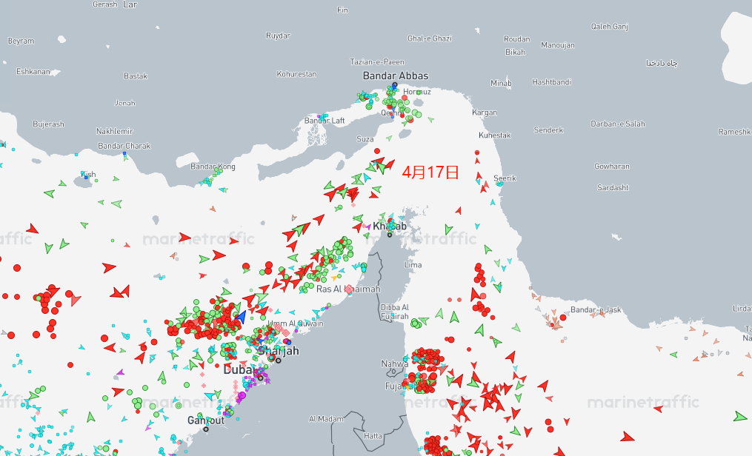Click the pink diamond on Ras Al Khaimah label
This screenshot has height=456, width=752.
point(348,289)
